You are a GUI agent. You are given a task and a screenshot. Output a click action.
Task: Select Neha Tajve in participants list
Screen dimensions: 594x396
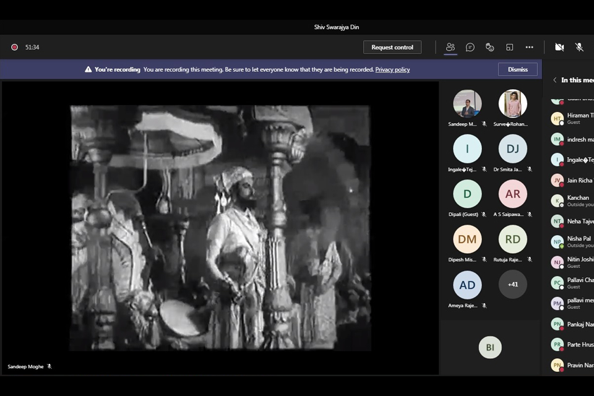[571, 221]
